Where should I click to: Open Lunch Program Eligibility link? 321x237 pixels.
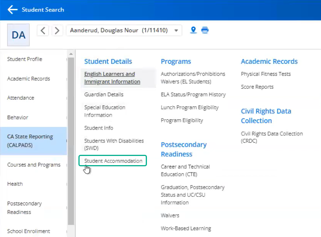(x=189, y=107)
